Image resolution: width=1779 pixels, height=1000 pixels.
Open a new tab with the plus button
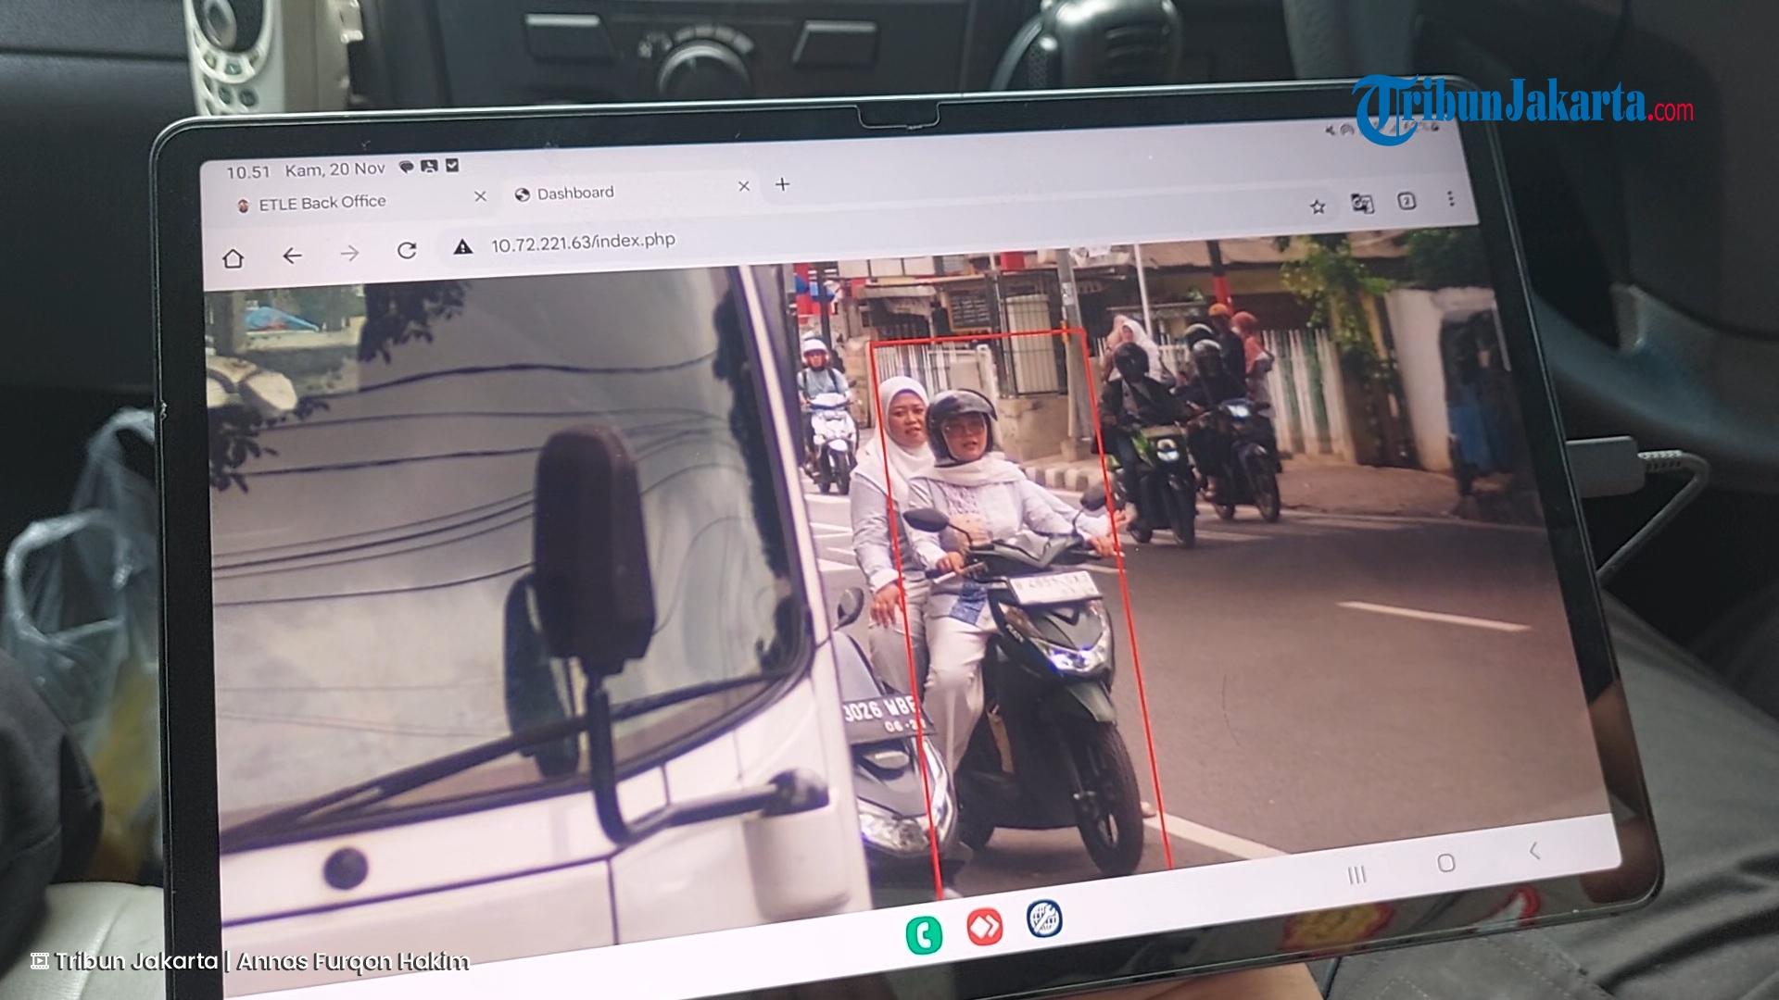pyautogui.click(x=783, y=185)
